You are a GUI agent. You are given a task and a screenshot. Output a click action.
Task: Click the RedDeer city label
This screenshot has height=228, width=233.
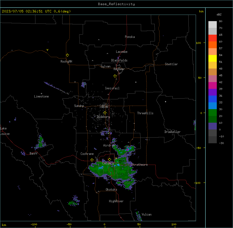point(119,69)
